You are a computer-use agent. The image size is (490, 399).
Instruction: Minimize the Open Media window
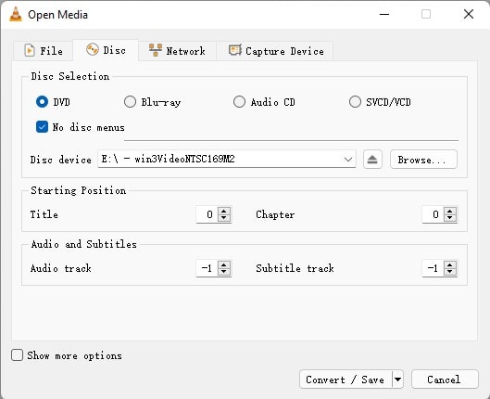384,14
